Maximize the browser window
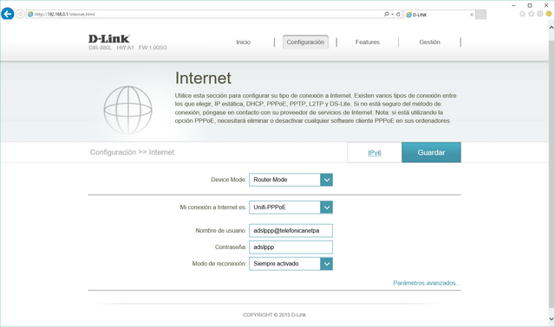This screenshot has height=327, width=555. pyautogui.click(x=530, y=5)
